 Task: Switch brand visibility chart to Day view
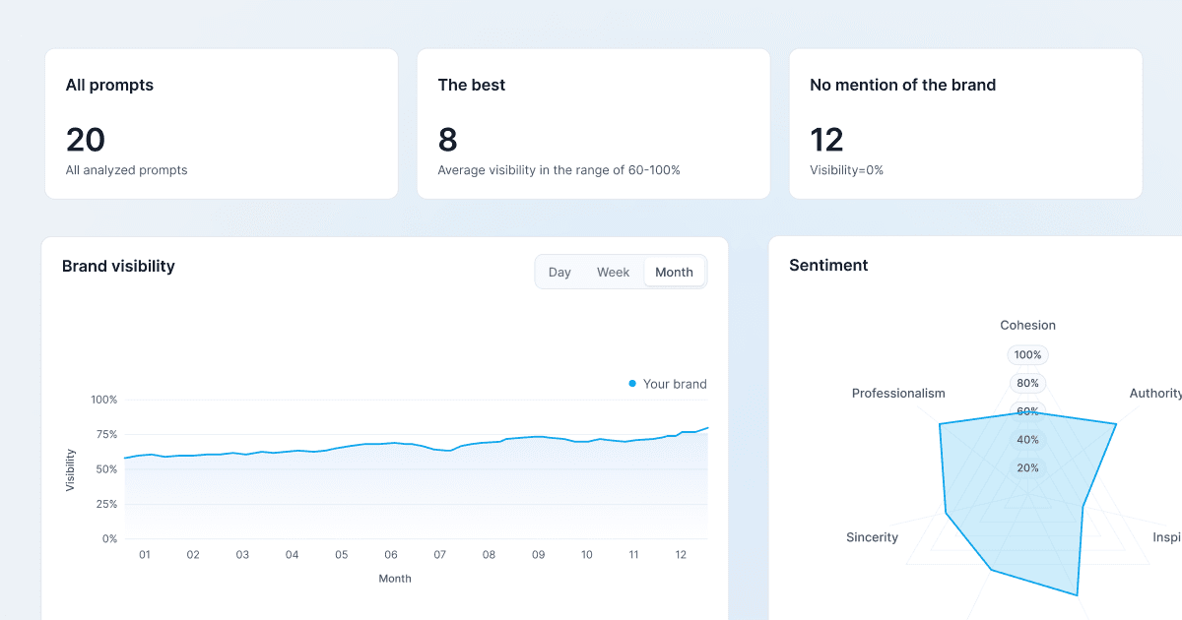point(559,273)
